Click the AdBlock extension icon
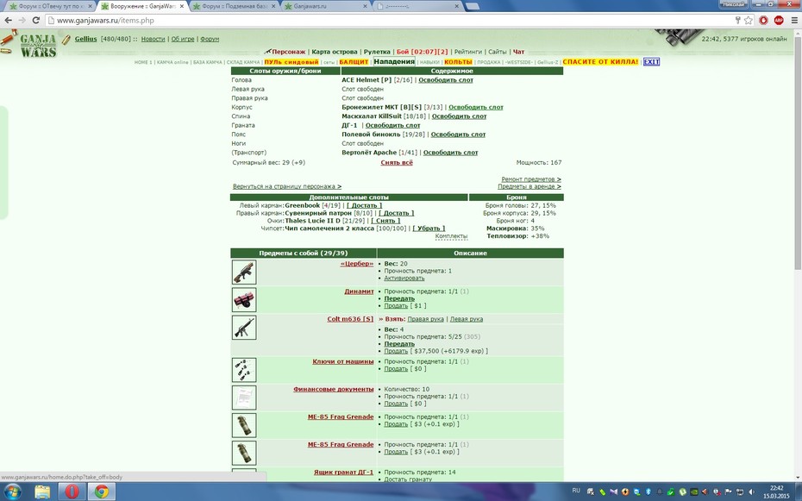Viewport: 802px width, 501px height. [779, 21]
